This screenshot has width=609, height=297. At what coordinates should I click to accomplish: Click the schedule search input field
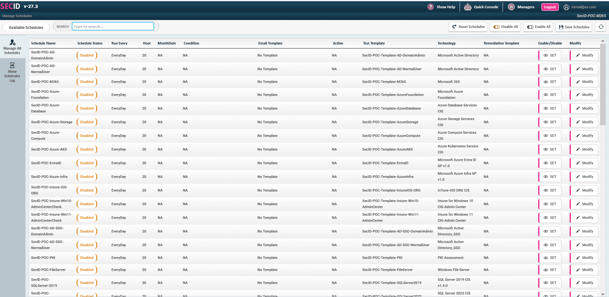tap(113, 26)
